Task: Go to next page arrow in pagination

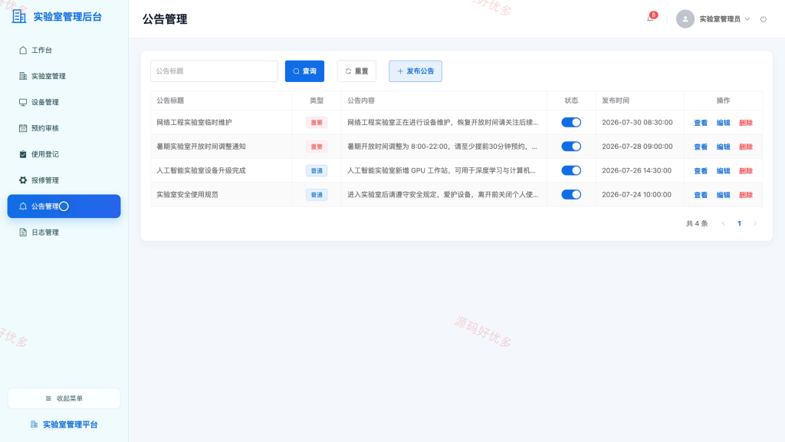Action: 755,223
